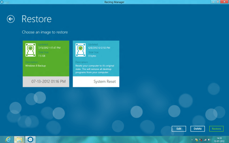This screenshot has width=229, height=143.
Task: Choose the System Reset image label
Action: (105, 81)
